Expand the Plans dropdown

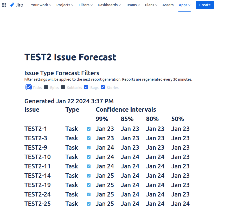[151, 5]
